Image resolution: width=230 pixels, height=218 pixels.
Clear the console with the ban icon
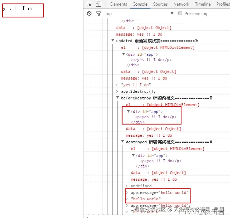(x=89, y=14)
